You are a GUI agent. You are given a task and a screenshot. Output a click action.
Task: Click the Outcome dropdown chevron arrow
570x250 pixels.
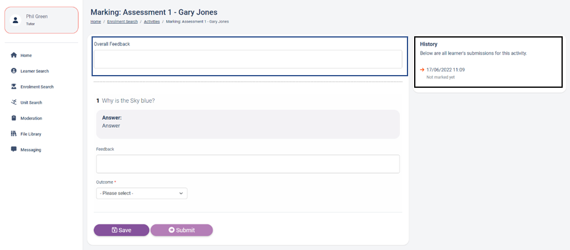[x=181, y=193]
